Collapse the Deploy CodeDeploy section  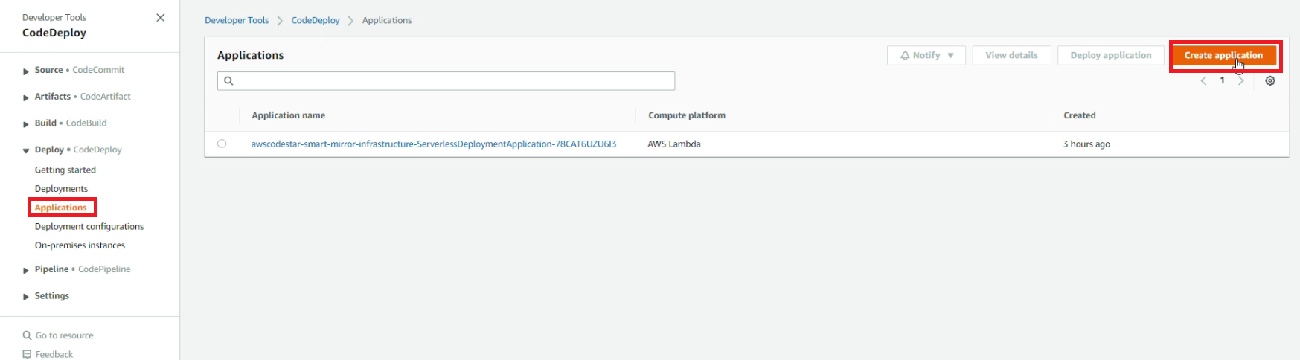pos(26,150)
